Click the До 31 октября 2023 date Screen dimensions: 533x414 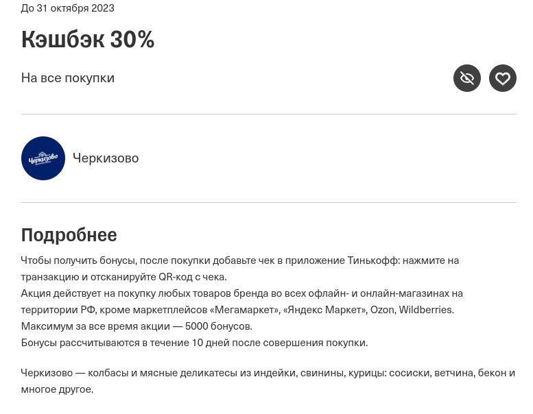[x=68, y=8]
